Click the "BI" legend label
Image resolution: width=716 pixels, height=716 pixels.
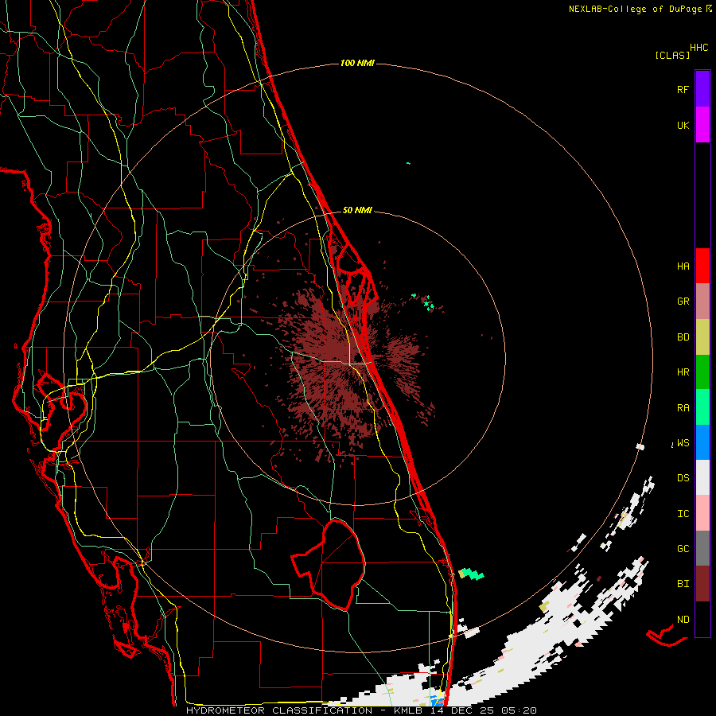point(683,584)
